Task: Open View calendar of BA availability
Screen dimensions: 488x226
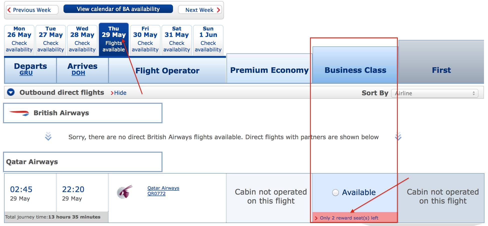Action: 118,9
